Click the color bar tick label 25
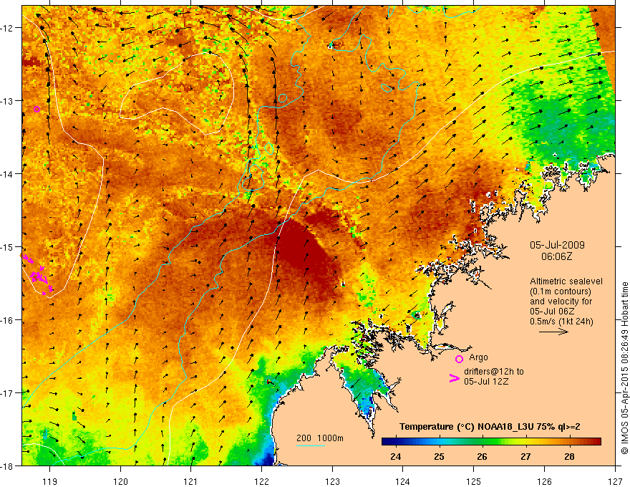Image resolution: width=630 pixels, height=487 pixels. 439,456
